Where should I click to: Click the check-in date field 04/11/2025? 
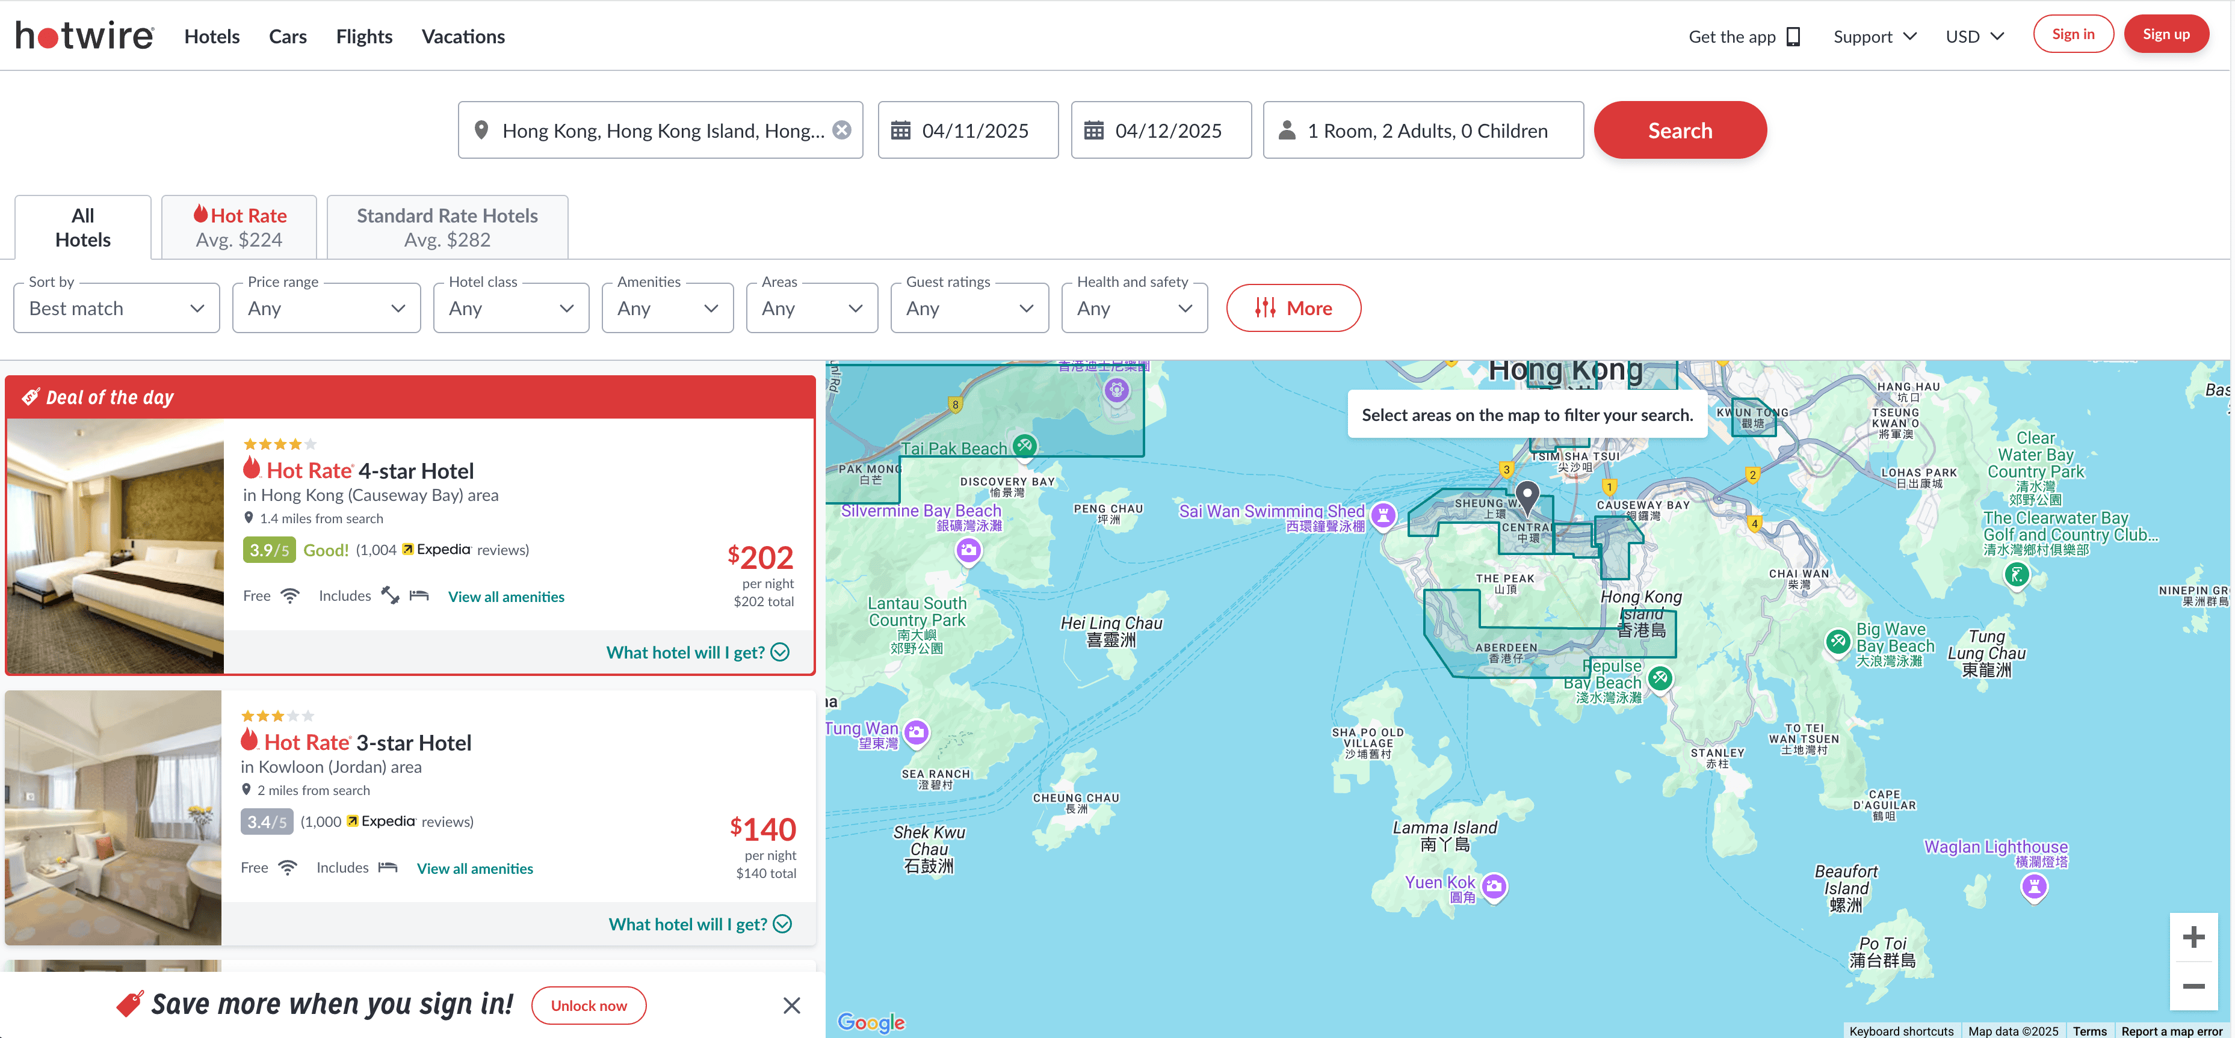[968, 130]
